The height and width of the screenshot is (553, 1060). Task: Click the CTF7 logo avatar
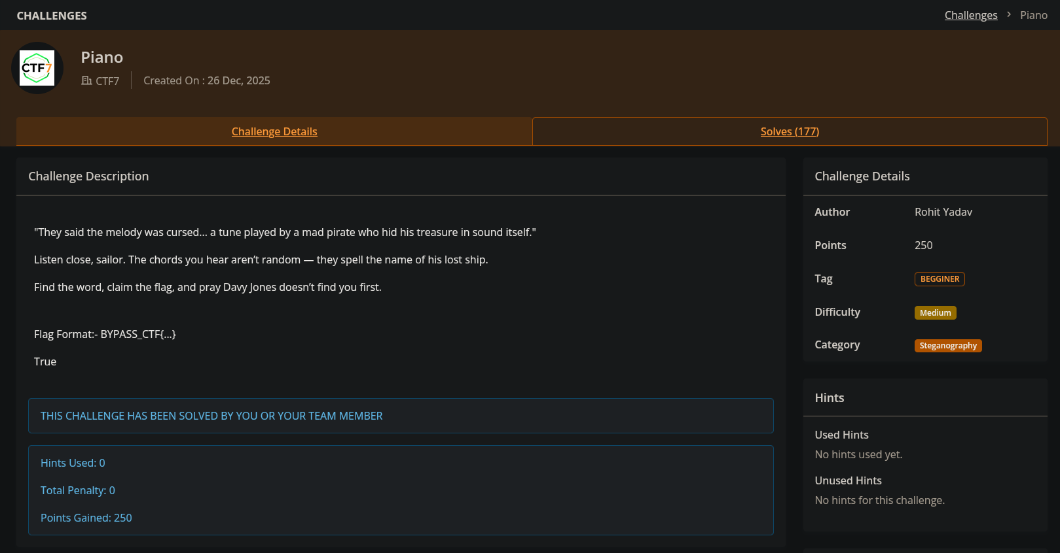click(37, 68)
